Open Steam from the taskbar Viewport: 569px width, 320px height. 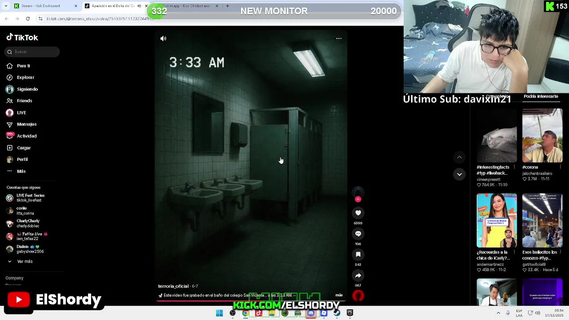pos(337,313)
